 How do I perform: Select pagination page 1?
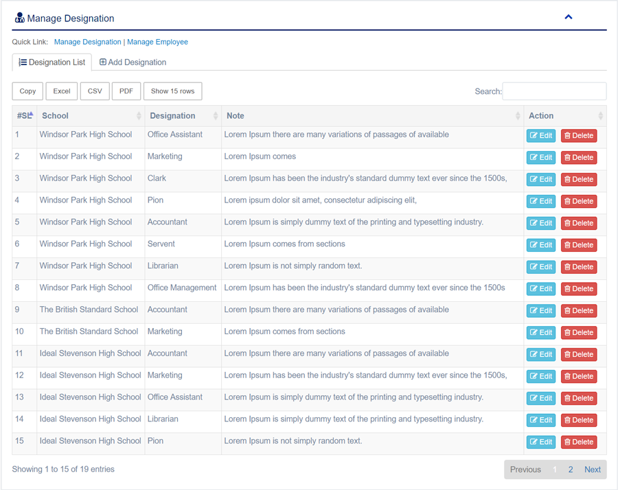point(555,469)
